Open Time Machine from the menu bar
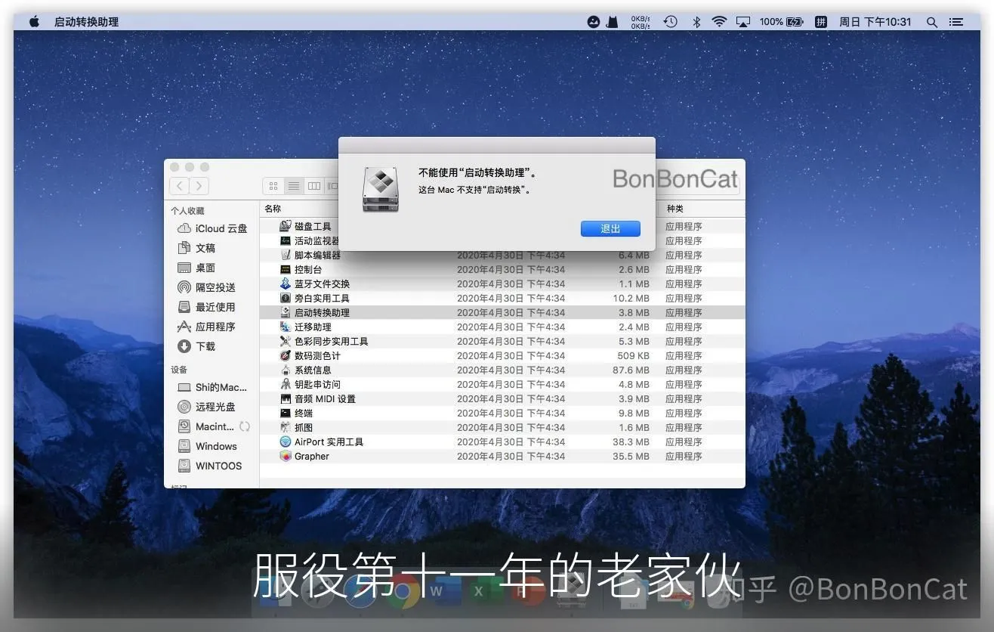The width and height of the screenshot is (994, 632). click(670, 22)
